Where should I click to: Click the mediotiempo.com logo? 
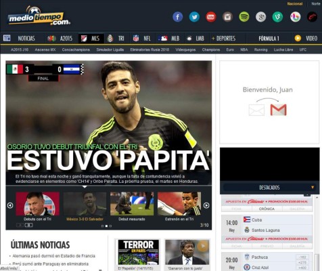click(x=39, y=16)
